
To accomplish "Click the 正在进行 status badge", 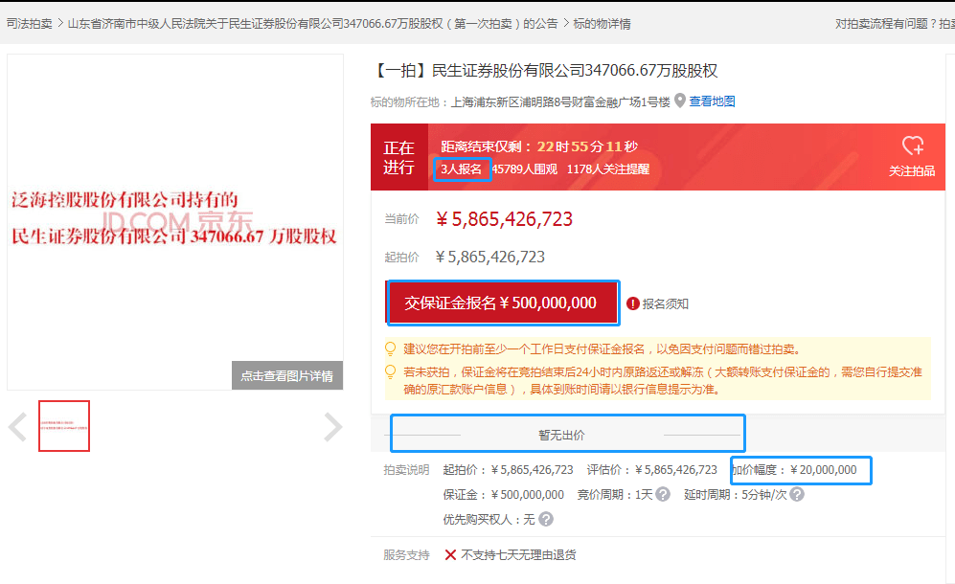I will click(x=398, y=157).
